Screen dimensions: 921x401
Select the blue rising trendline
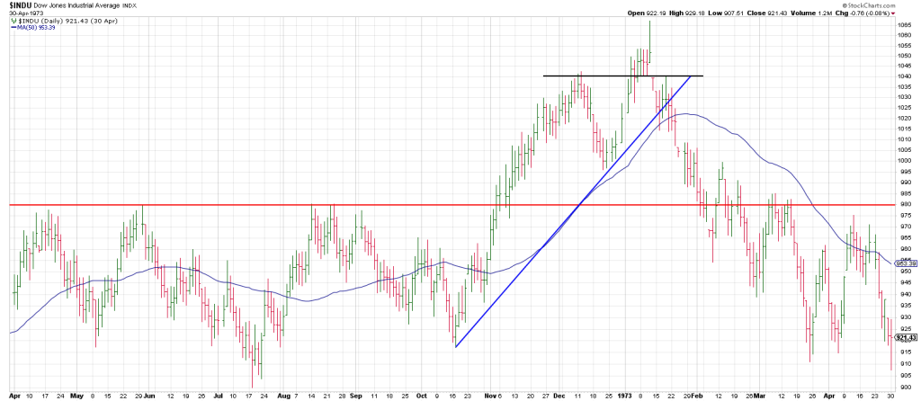(x=540, y=252)
